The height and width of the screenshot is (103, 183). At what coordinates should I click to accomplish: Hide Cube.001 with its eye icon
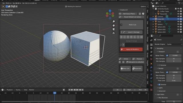pos(178,19)
